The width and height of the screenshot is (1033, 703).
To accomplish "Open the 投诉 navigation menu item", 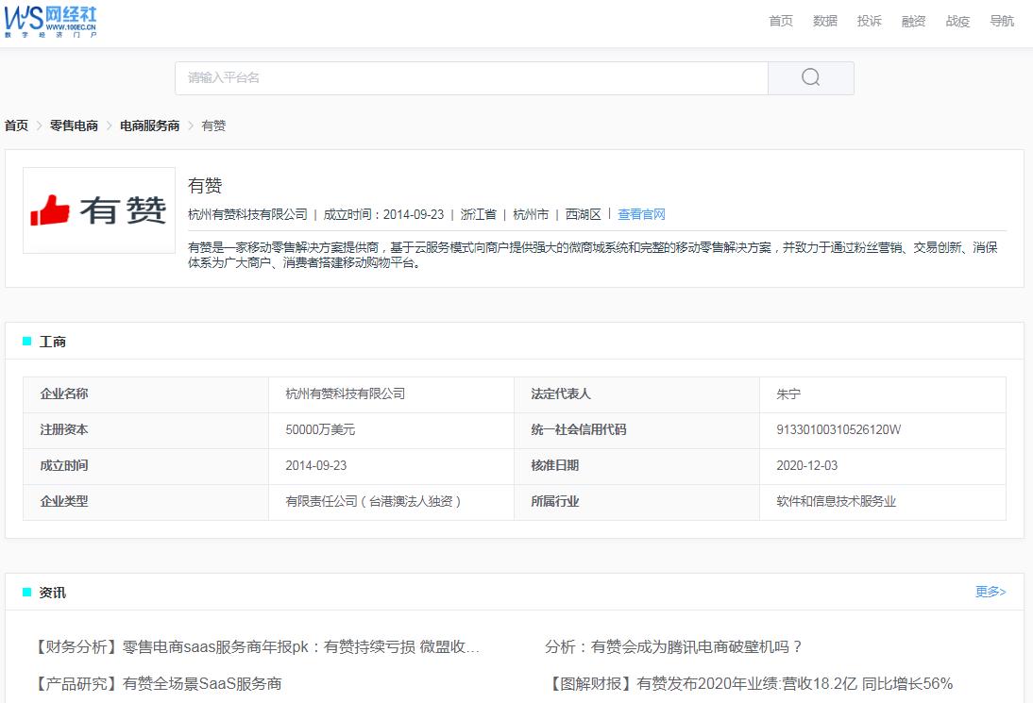I will tap(869, 21).
